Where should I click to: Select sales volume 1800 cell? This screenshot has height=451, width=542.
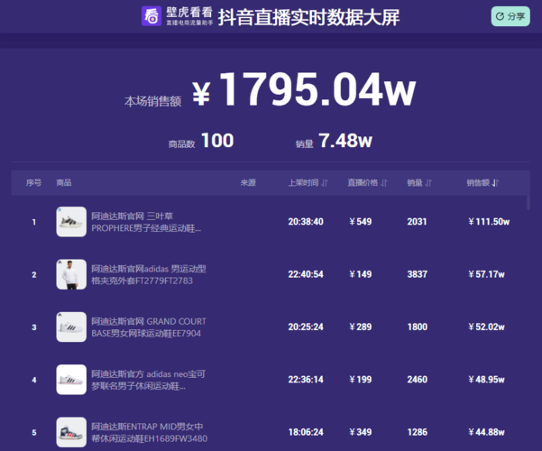tap(418, 327)
